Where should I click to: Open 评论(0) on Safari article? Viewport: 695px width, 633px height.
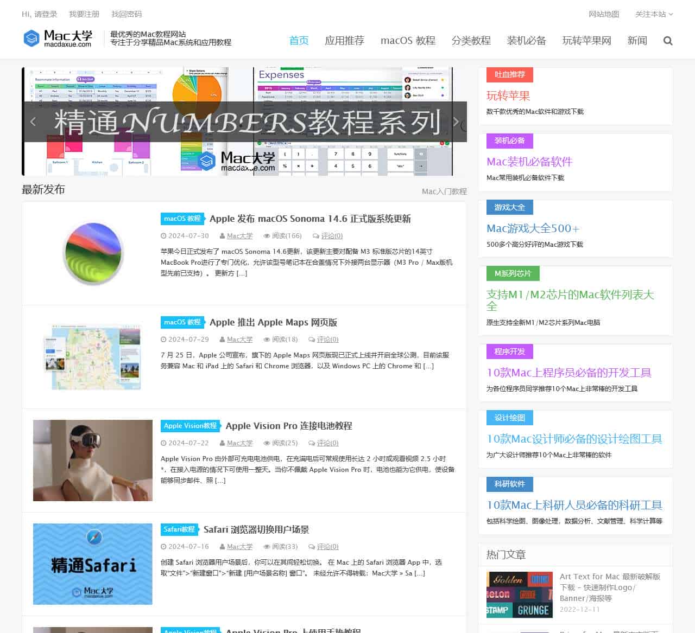(327, 547)
